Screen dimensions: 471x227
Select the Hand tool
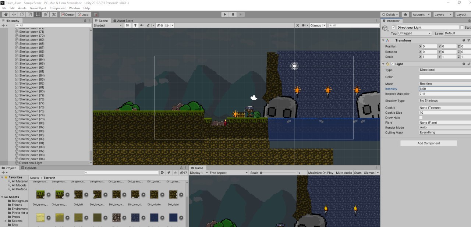(6, 14)
